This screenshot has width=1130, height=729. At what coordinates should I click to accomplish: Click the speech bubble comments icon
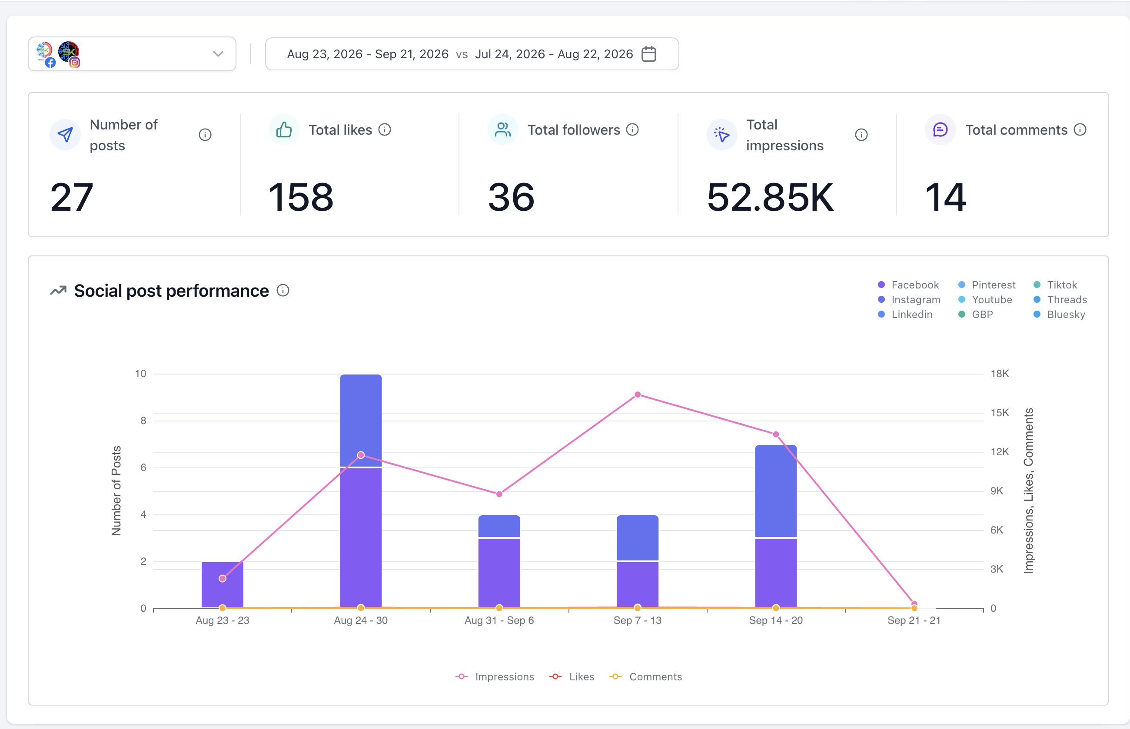[941, 130]
